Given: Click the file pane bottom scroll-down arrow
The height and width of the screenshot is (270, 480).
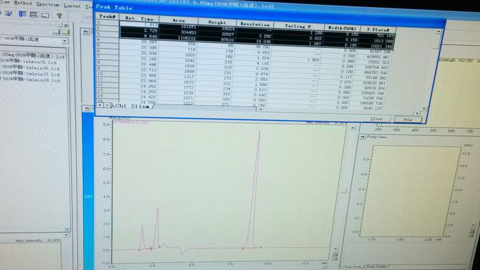Looking at the screenshot, I should click(x=67, y=235).
